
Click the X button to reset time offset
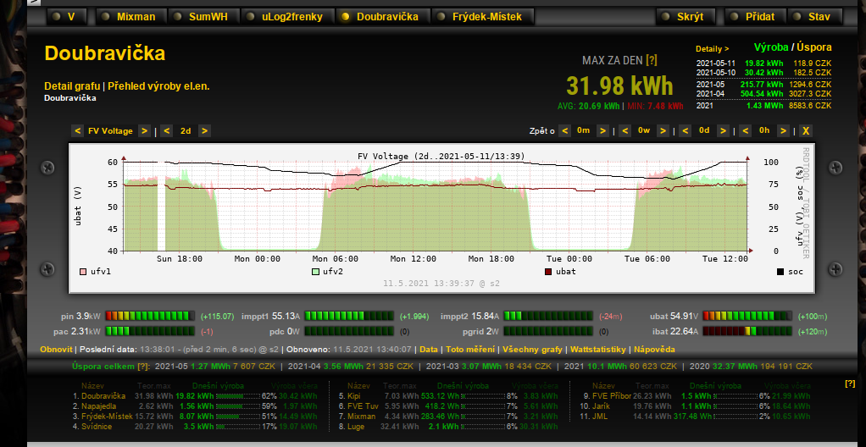pyautogui.click(x=806, y=131)
